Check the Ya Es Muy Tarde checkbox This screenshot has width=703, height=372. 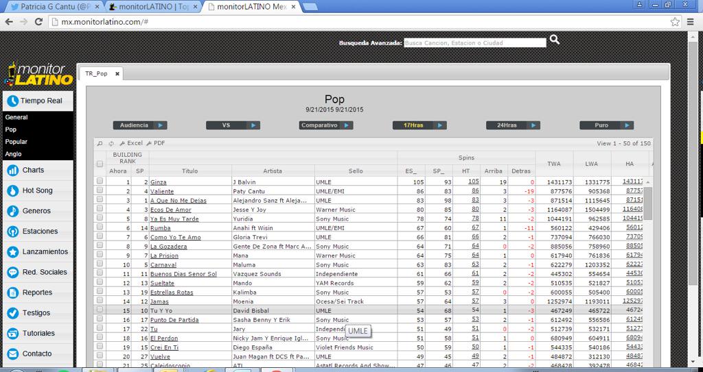[x=100, y=218]
